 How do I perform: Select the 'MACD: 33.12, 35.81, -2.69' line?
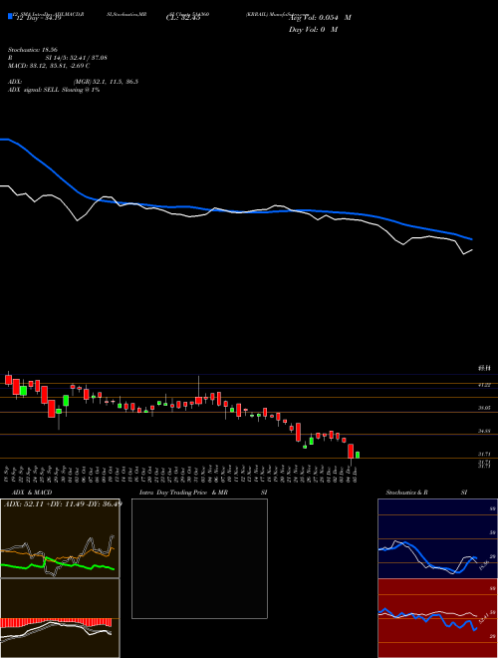(47, 66)
